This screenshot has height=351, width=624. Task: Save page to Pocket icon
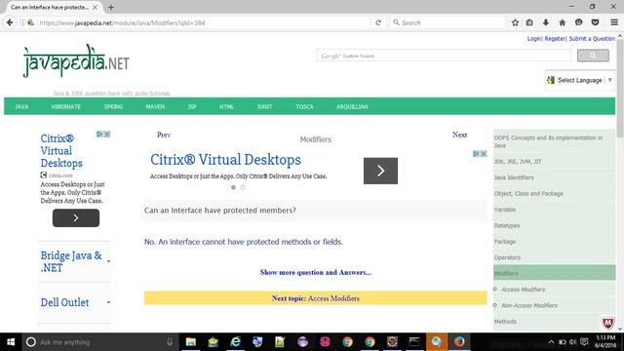pyautogui.click(x=595, y=22)
